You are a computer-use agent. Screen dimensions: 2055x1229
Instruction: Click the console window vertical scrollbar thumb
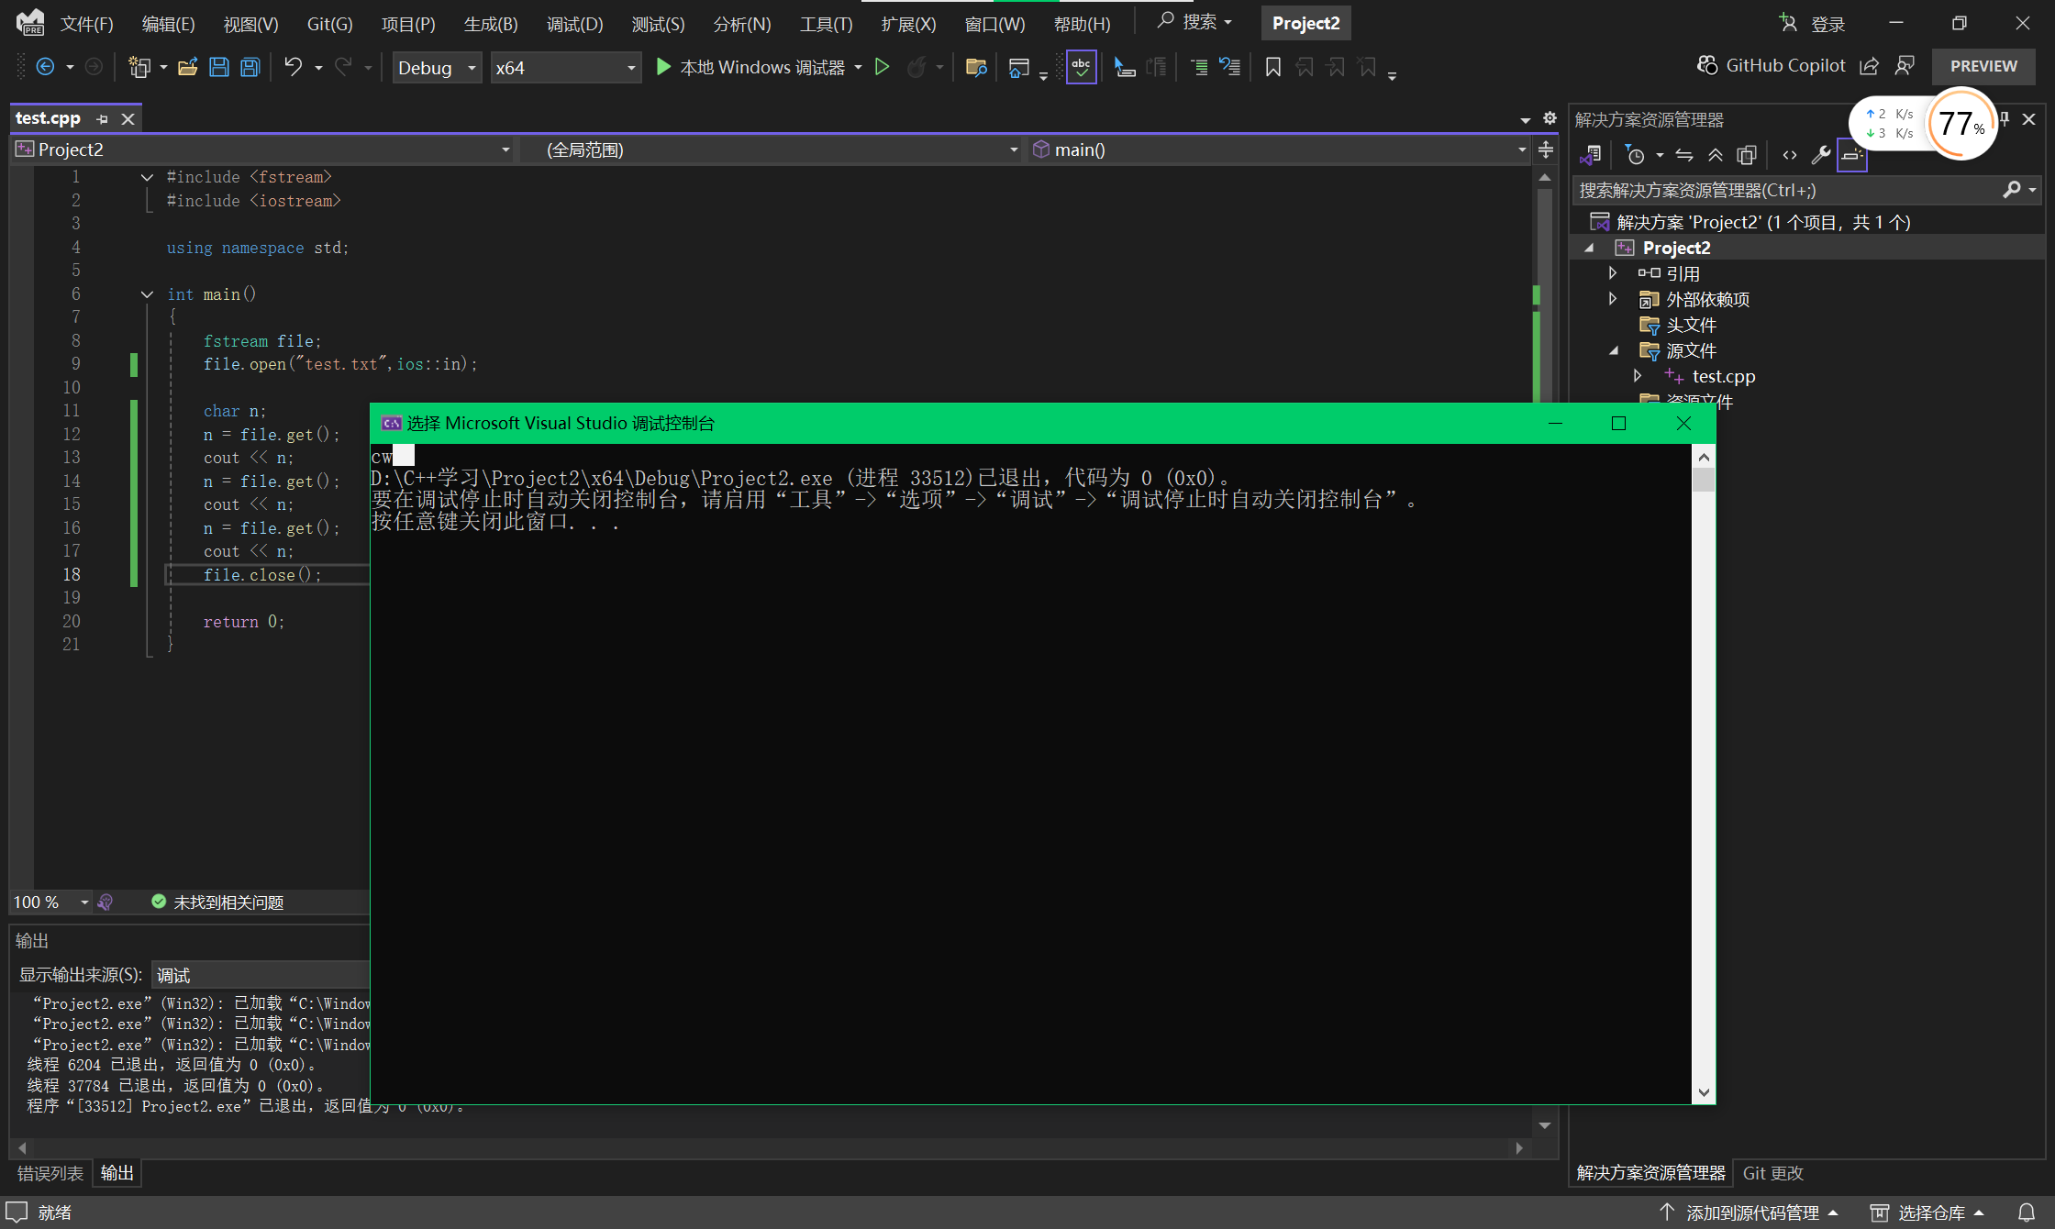(x=1704, y=481)
